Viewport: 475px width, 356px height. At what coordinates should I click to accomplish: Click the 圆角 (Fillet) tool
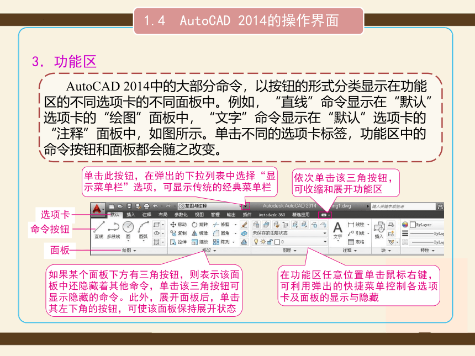point(221,233)
